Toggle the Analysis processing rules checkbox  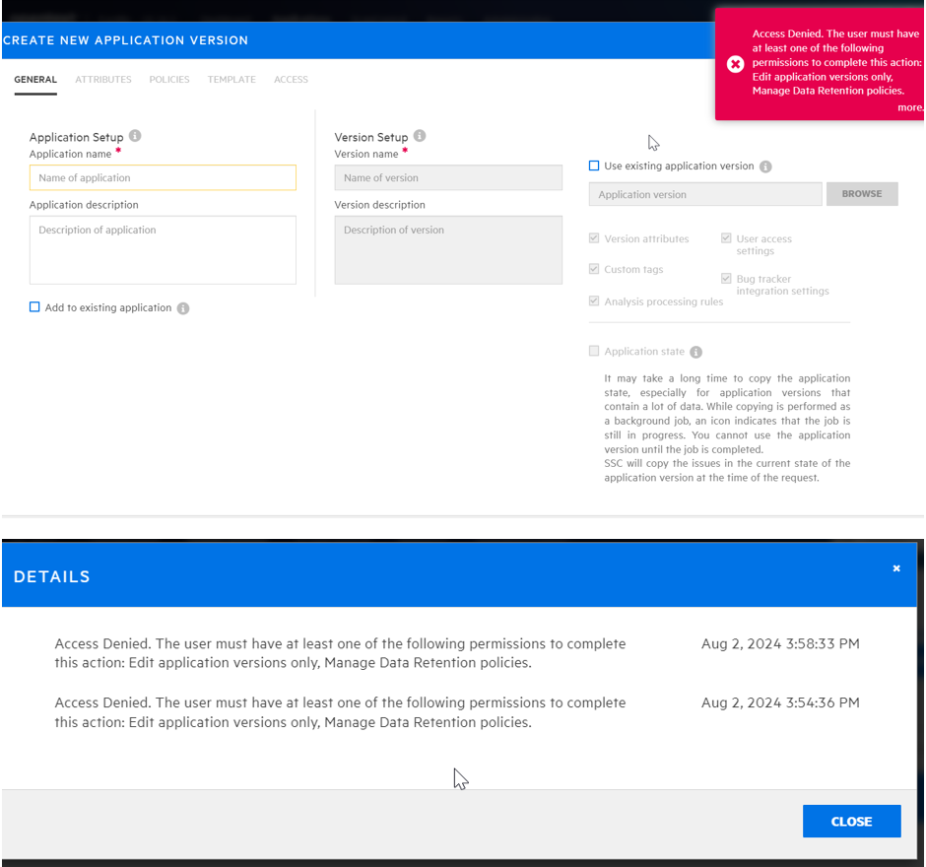[x=594, y=300]
